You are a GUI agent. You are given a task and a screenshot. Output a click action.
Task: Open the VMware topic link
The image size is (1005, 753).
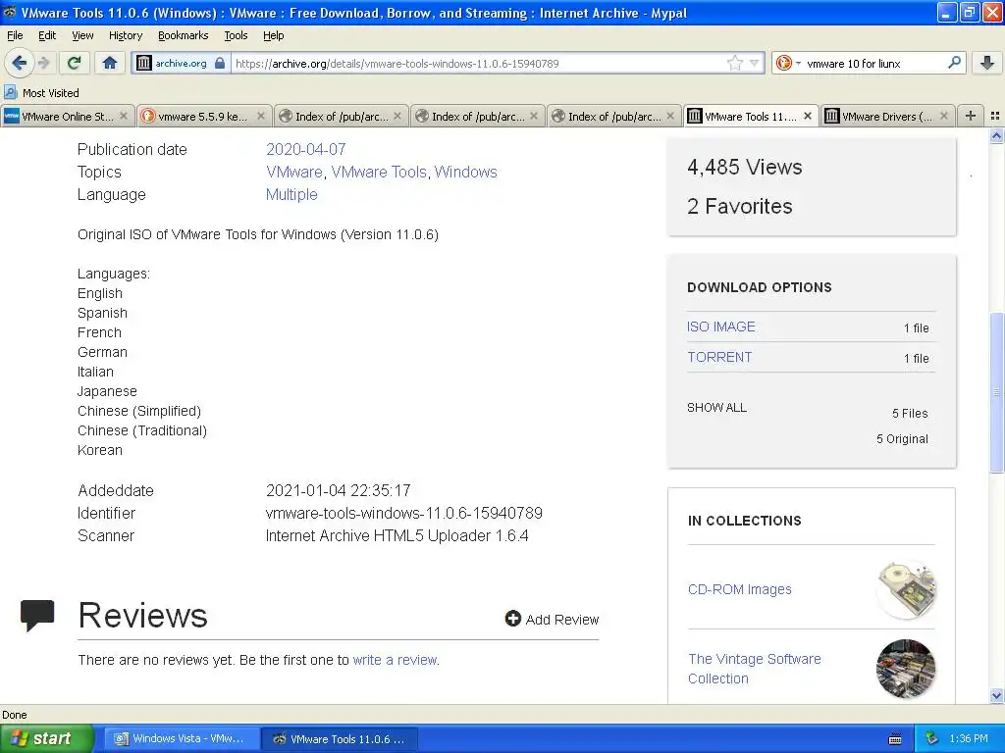(x=294, y=172)
